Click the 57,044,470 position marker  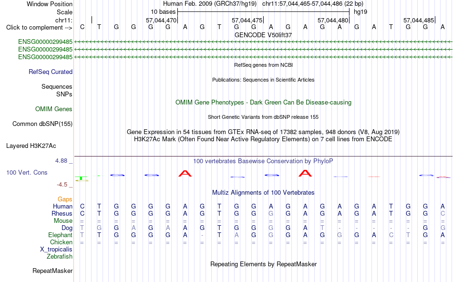(x=161, y=20)
